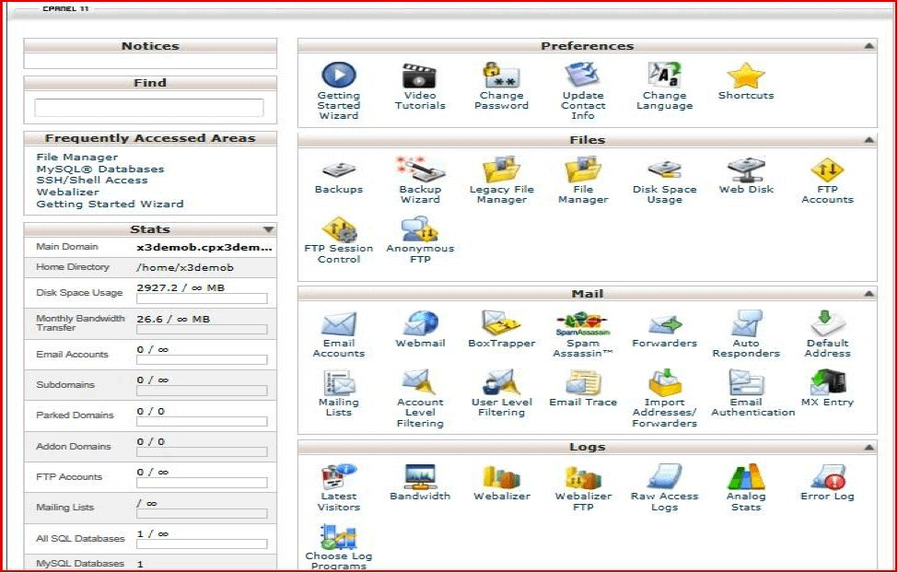Screen dimensions: 898x573
Task: Open Account Level Filtering
Action: point(420,382)
